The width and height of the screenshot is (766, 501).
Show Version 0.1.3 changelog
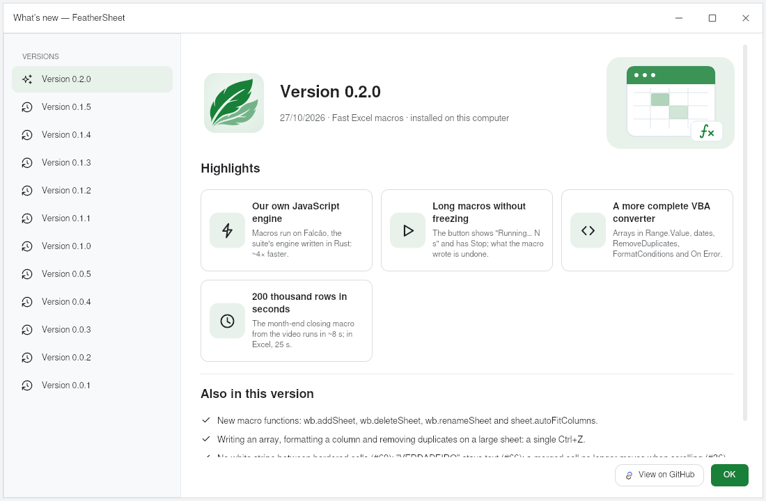click(x=92, y=163)
